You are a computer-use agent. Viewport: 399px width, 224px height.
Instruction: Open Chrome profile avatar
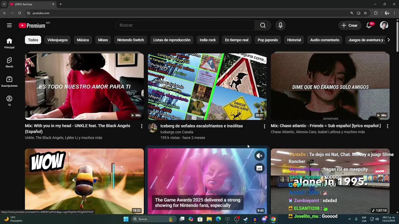(x=387, y=13)
